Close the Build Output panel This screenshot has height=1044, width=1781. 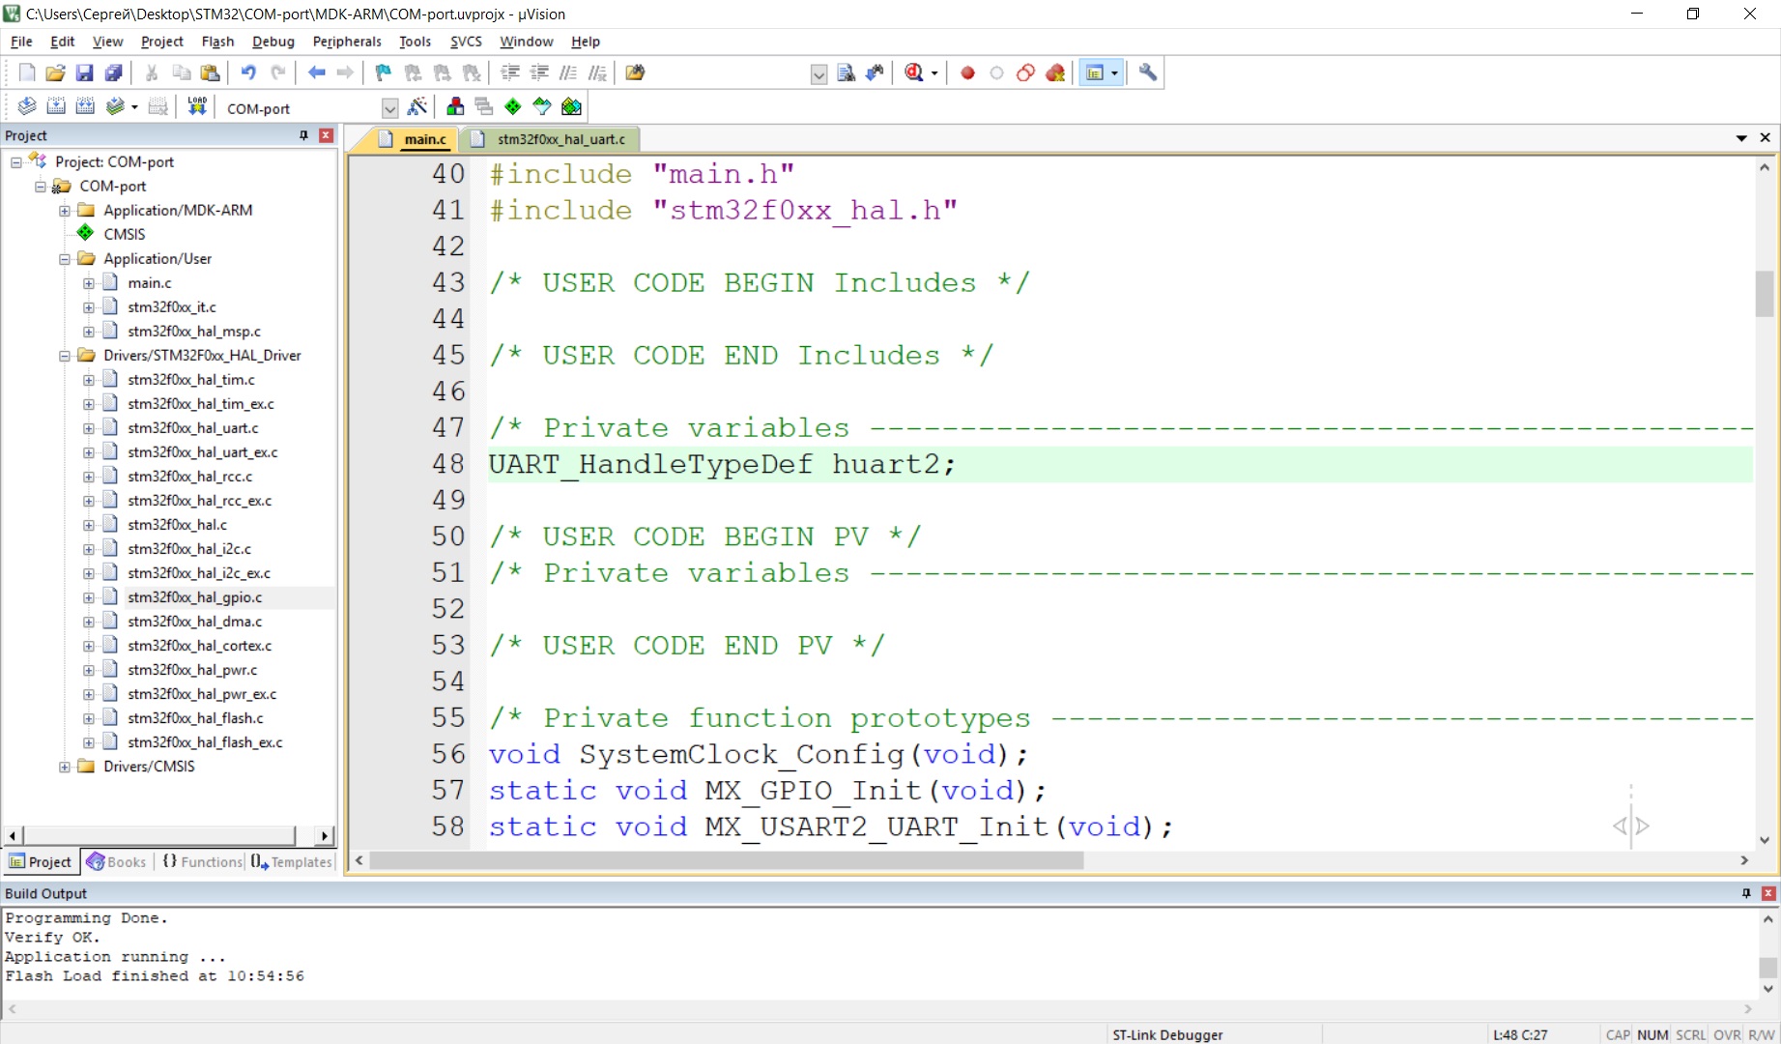point(1768,893)
